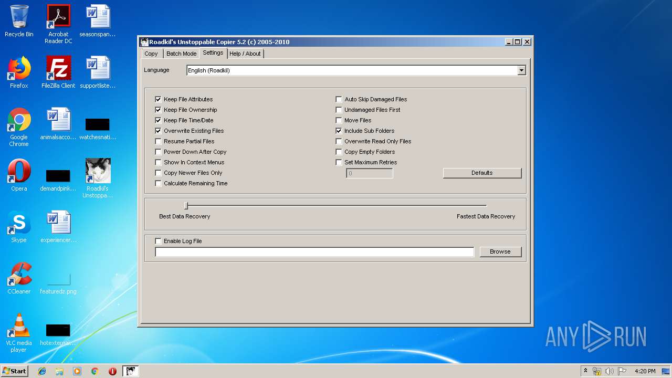Launch Skype desktop shortcut

(19, 227)
